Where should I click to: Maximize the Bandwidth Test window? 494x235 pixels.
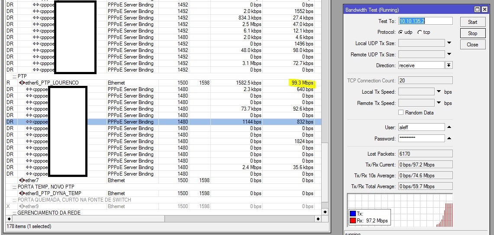tap(478, 10)
